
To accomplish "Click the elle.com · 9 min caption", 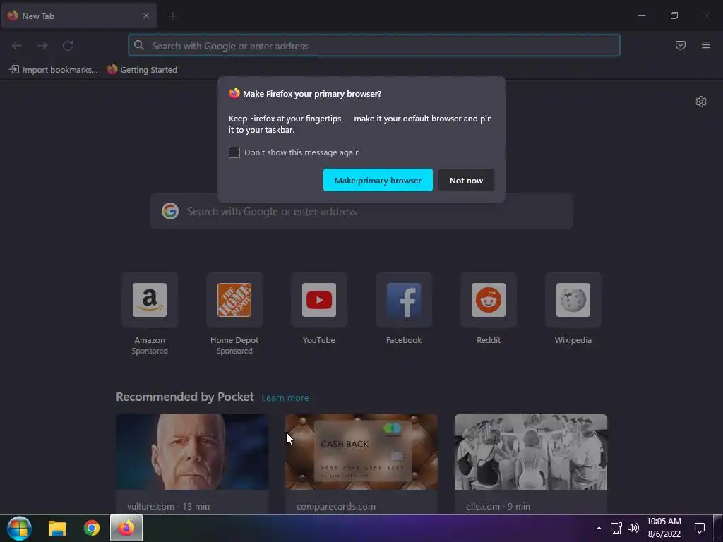I will coord(498,506).
